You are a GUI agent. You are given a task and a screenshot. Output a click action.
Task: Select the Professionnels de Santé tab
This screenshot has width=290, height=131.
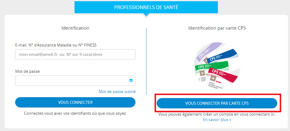146,7
